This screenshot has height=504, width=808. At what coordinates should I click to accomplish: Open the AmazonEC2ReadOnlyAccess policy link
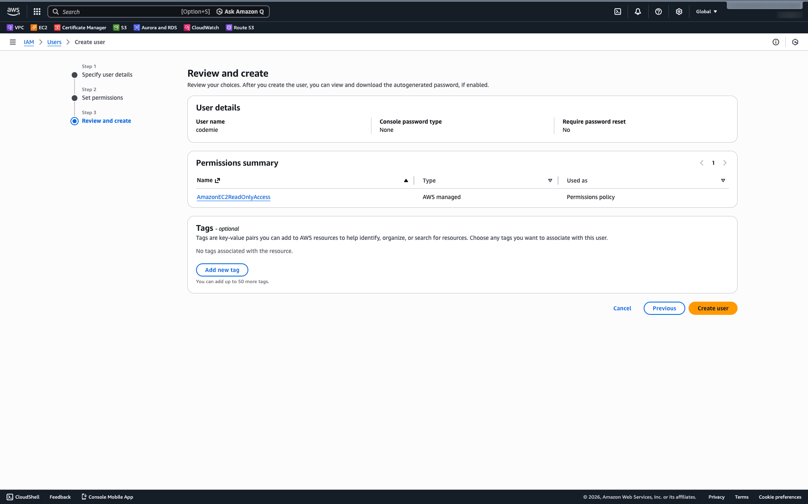(x=234, y=197)
